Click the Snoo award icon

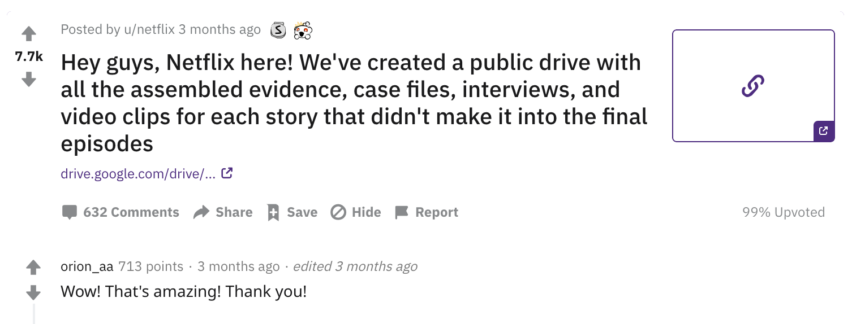(x=303, y=30)
